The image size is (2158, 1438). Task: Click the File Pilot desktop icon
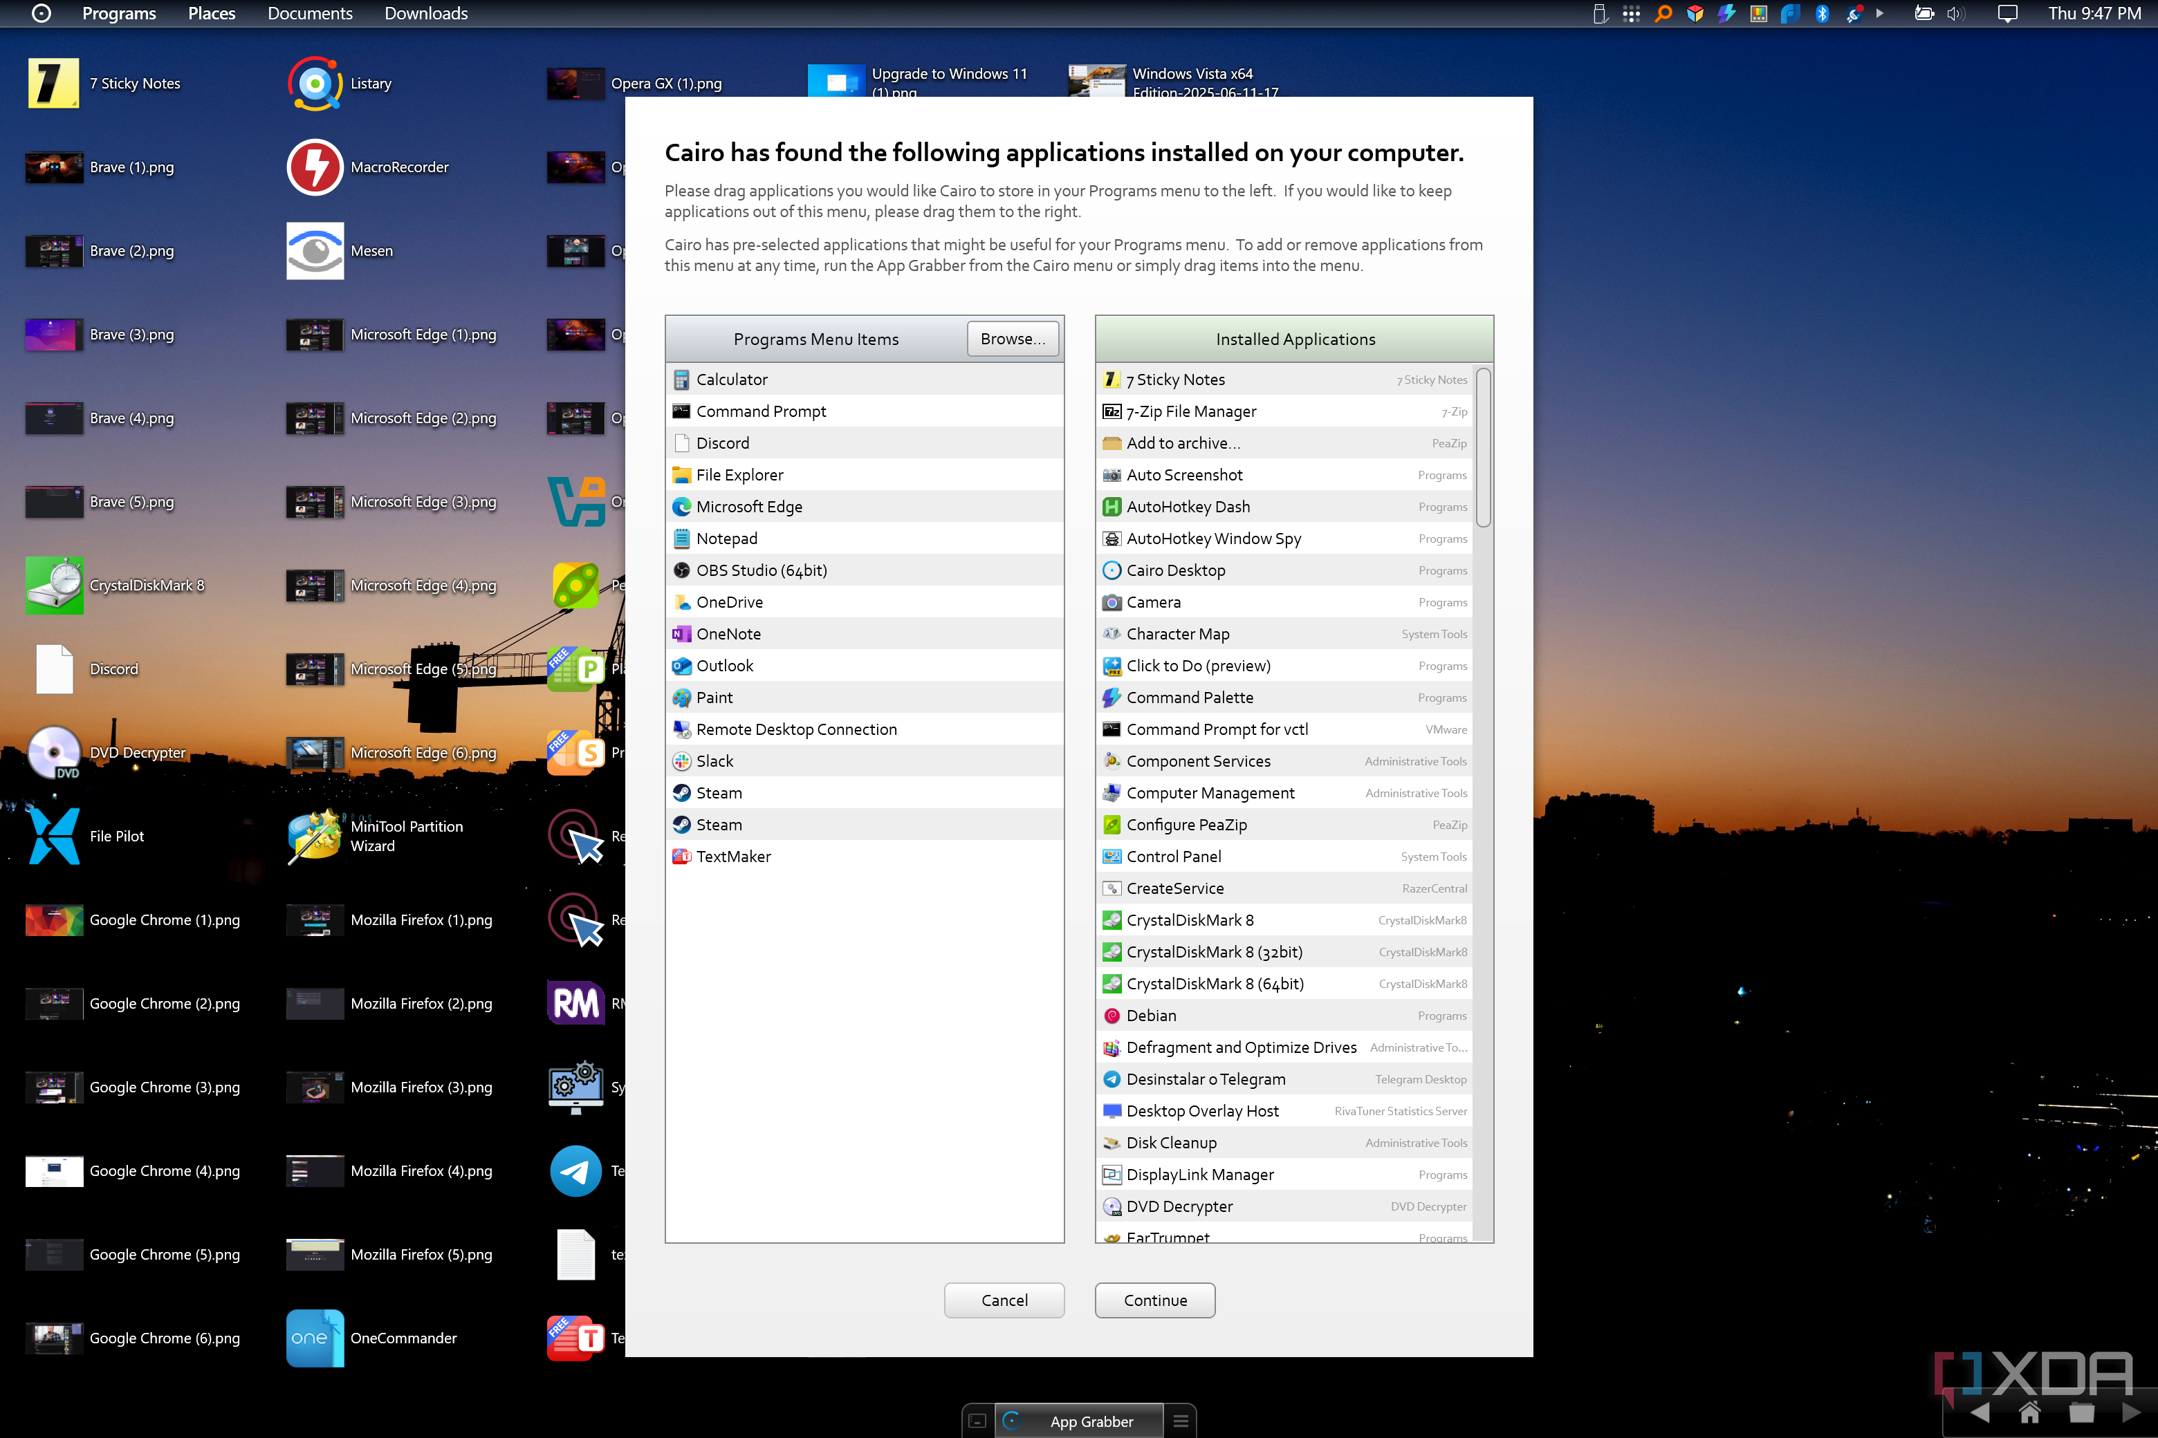[x=53, y=835]
